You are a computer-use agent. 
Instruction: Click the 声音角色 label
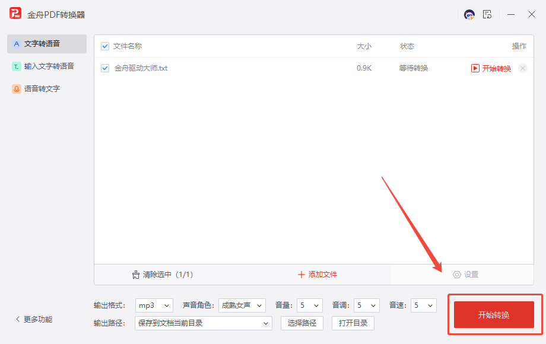[x=198, y=305]
